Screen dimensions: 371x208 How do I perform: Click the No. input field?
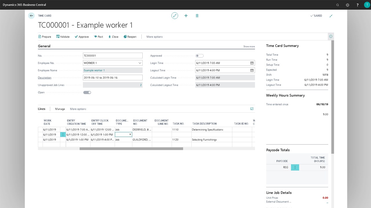point(113,55)
